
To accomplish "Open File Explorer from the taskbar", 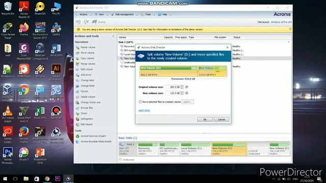I will (26, 178).
